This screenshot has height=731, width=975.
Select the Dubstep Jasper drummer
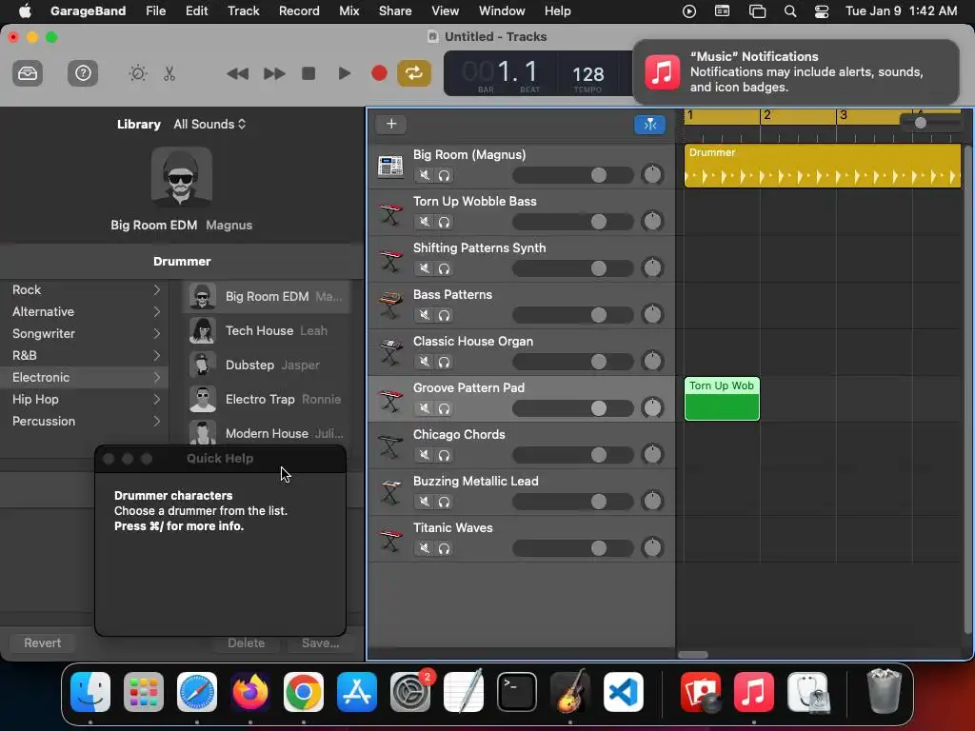point(268,365)
